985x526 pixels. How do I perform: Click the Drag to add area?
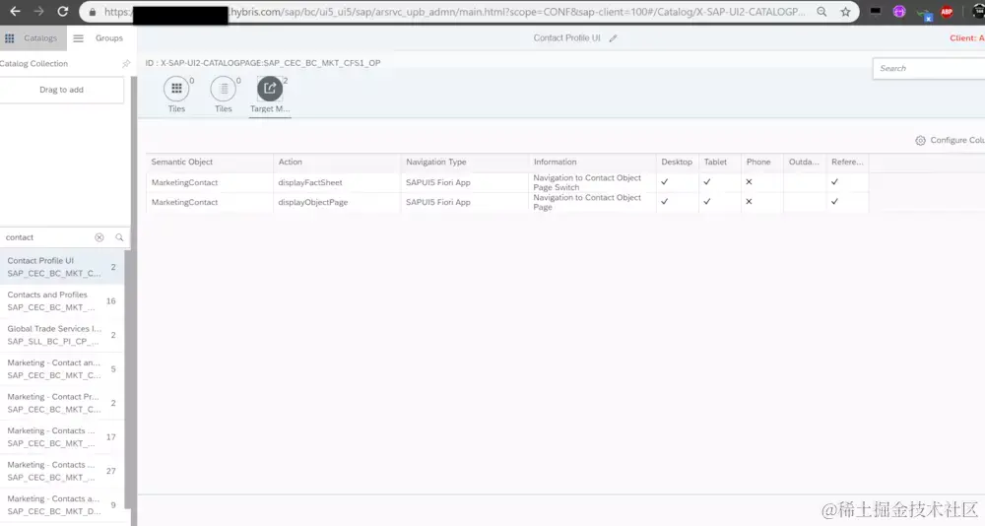[x=61, y=90]
